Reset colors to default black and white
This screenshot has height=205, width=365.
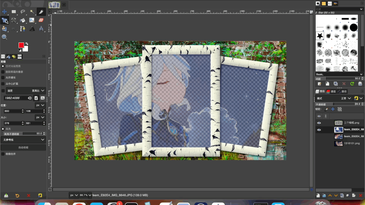20,50
